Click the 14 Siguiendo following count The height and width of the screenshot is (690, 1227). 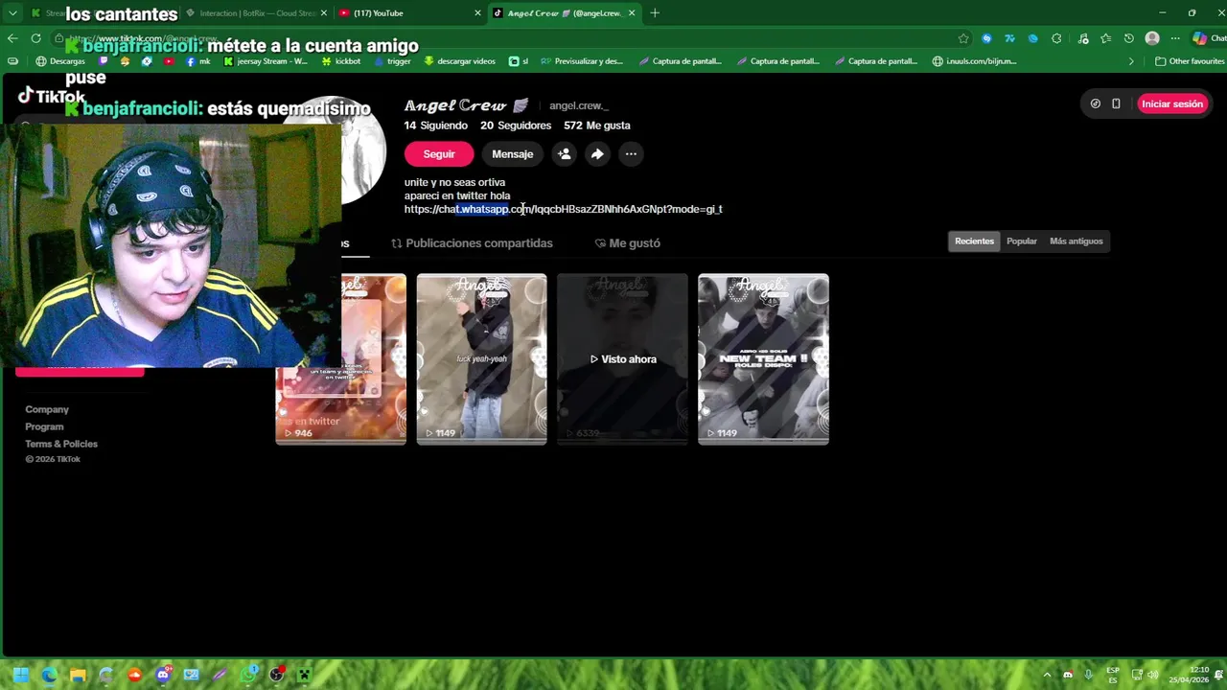(436, 126)
